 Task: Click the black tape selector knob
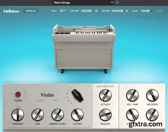(x=77, y=95)
